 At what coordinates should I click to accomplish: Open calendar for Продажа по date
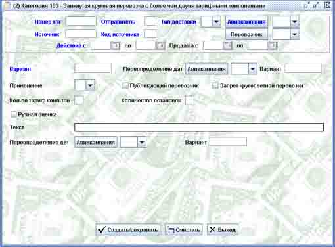(273, 45)
